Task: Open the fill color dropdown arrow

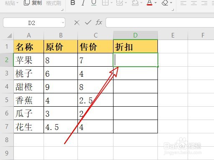Action: (x=141, y=2)
